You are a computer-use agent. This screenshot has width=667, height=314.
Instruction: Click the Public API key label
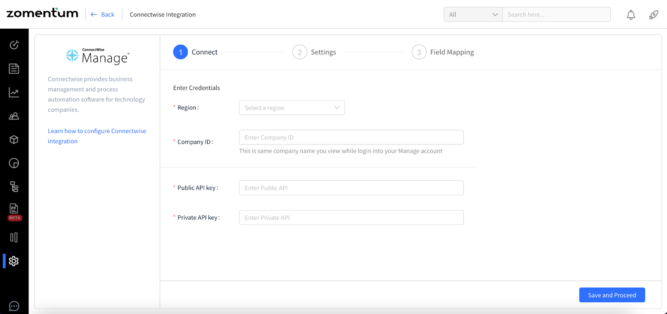tap(198, 188)
